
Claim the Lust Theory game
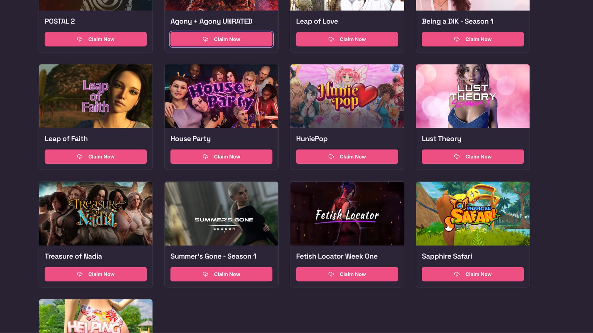pos(473,157)
